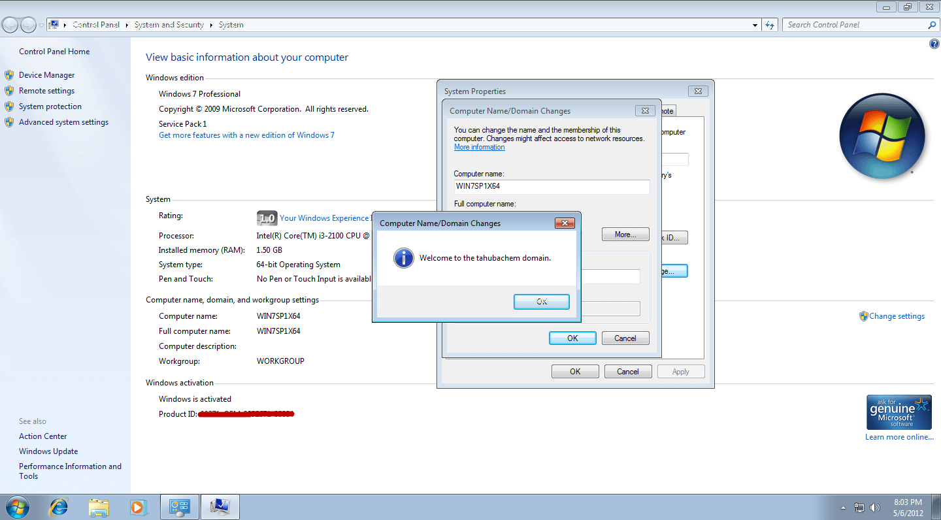Open Action Center under See also
The width and height of the screenshot is (941, 520).
42,436
